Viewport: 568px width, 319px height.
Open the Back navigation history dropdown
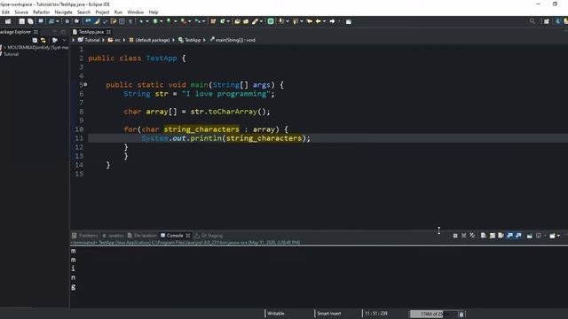(x=324, y=21)
